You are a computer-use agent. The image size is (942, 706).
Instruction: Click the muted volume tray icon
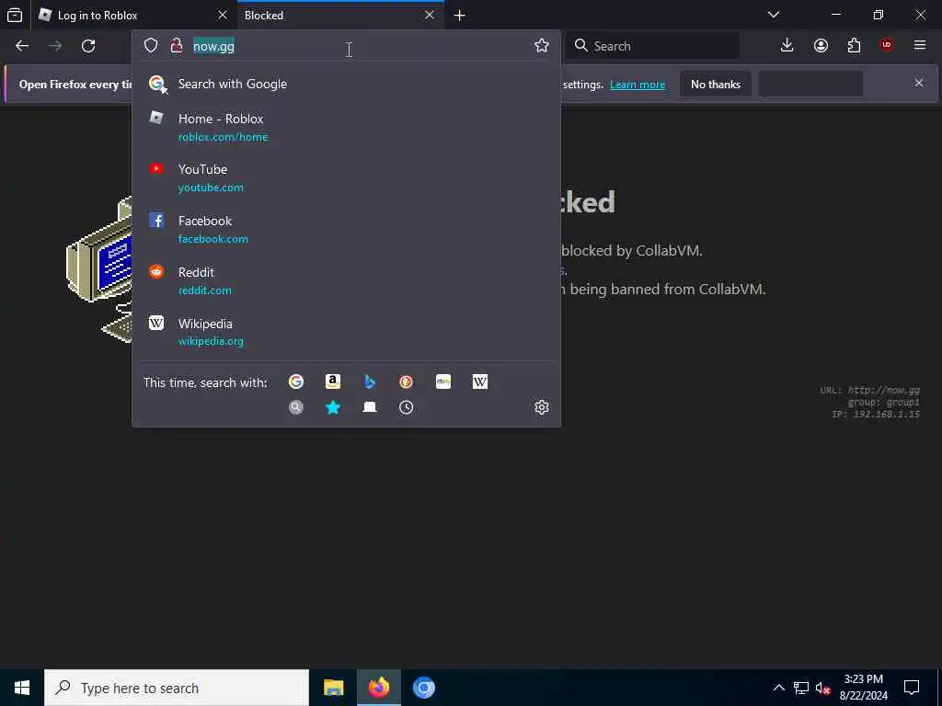click(823, 688)
